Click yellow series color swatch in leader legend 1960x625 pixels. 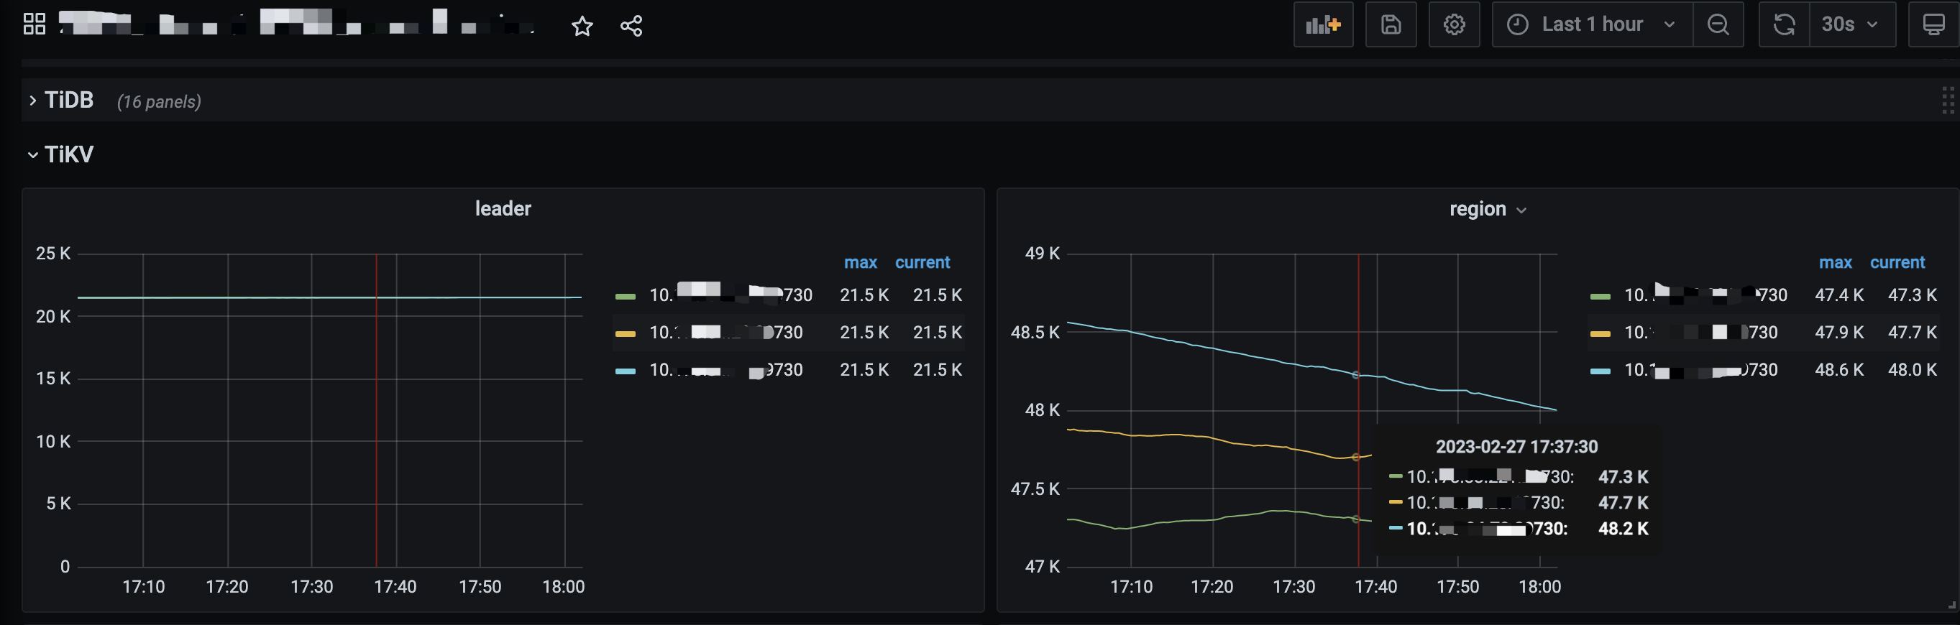point(626,334)
